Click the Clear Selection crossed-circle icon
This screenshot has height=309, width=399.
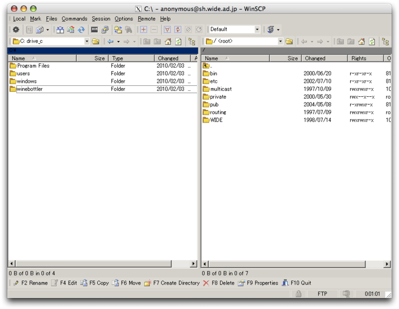(x=189, y=29)
